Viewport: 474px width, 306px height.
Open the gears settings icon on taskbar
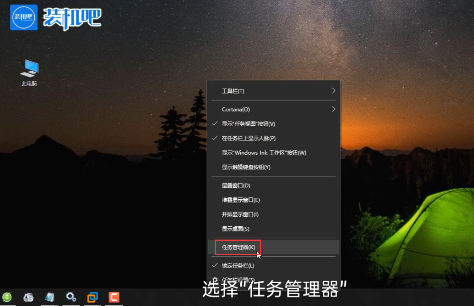click(x=71, y=297)
